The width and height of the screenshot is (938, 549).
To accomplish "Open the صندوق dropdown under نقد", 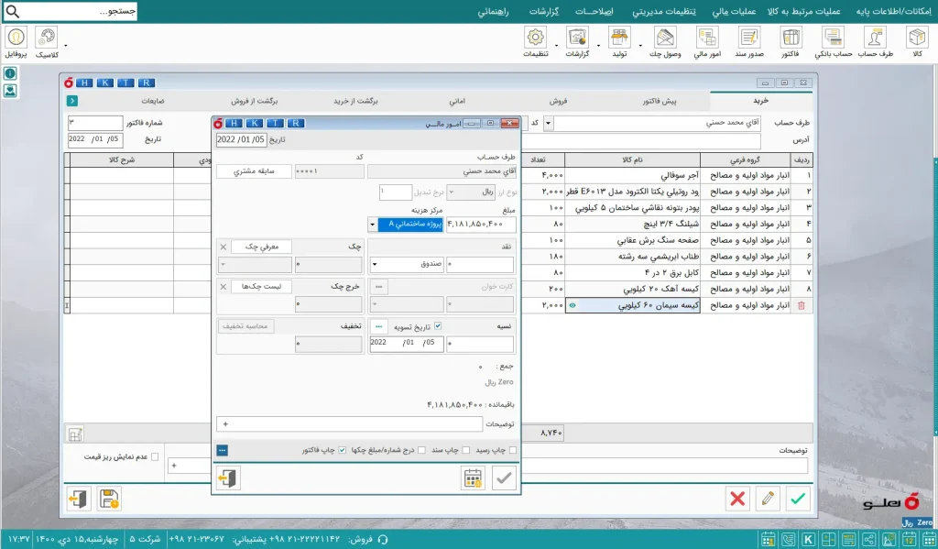I will [x=407, y=264].
